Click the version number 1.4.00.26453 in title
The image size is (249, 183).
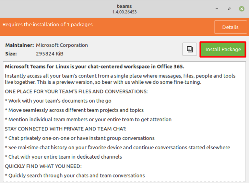pos(124,12)
